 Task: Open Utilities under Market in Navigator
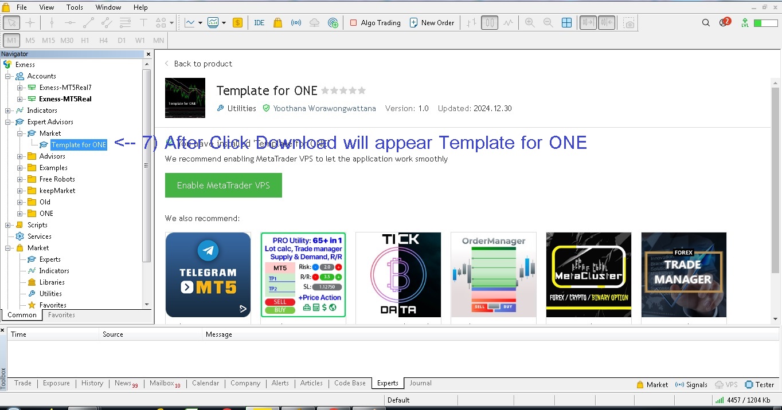pyautogui.click(x=50, y=294)
